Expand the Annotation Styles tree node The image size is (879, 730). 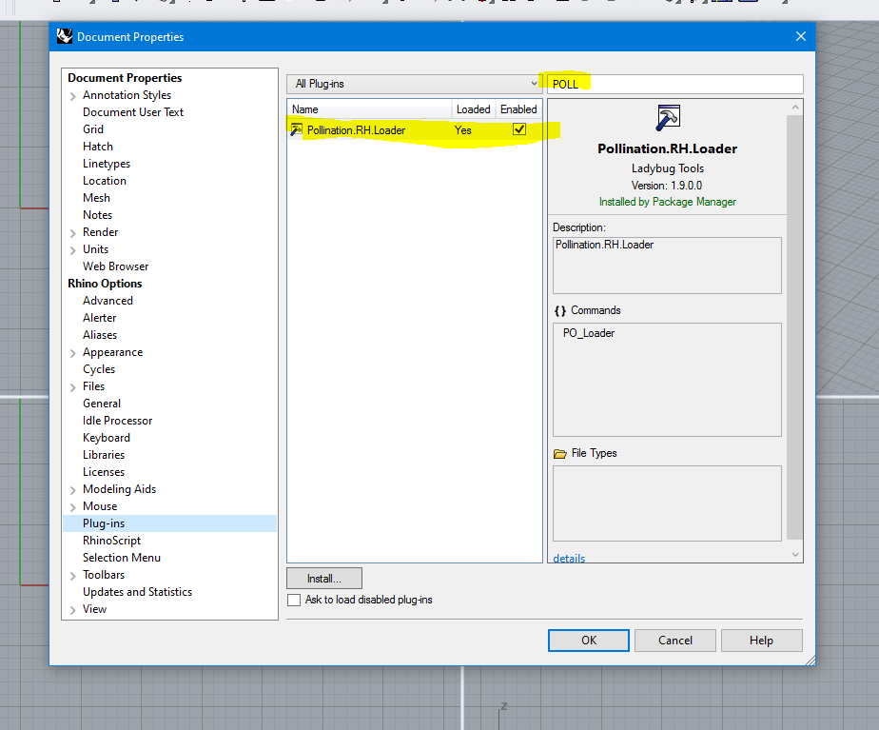[x=73, y=96]
